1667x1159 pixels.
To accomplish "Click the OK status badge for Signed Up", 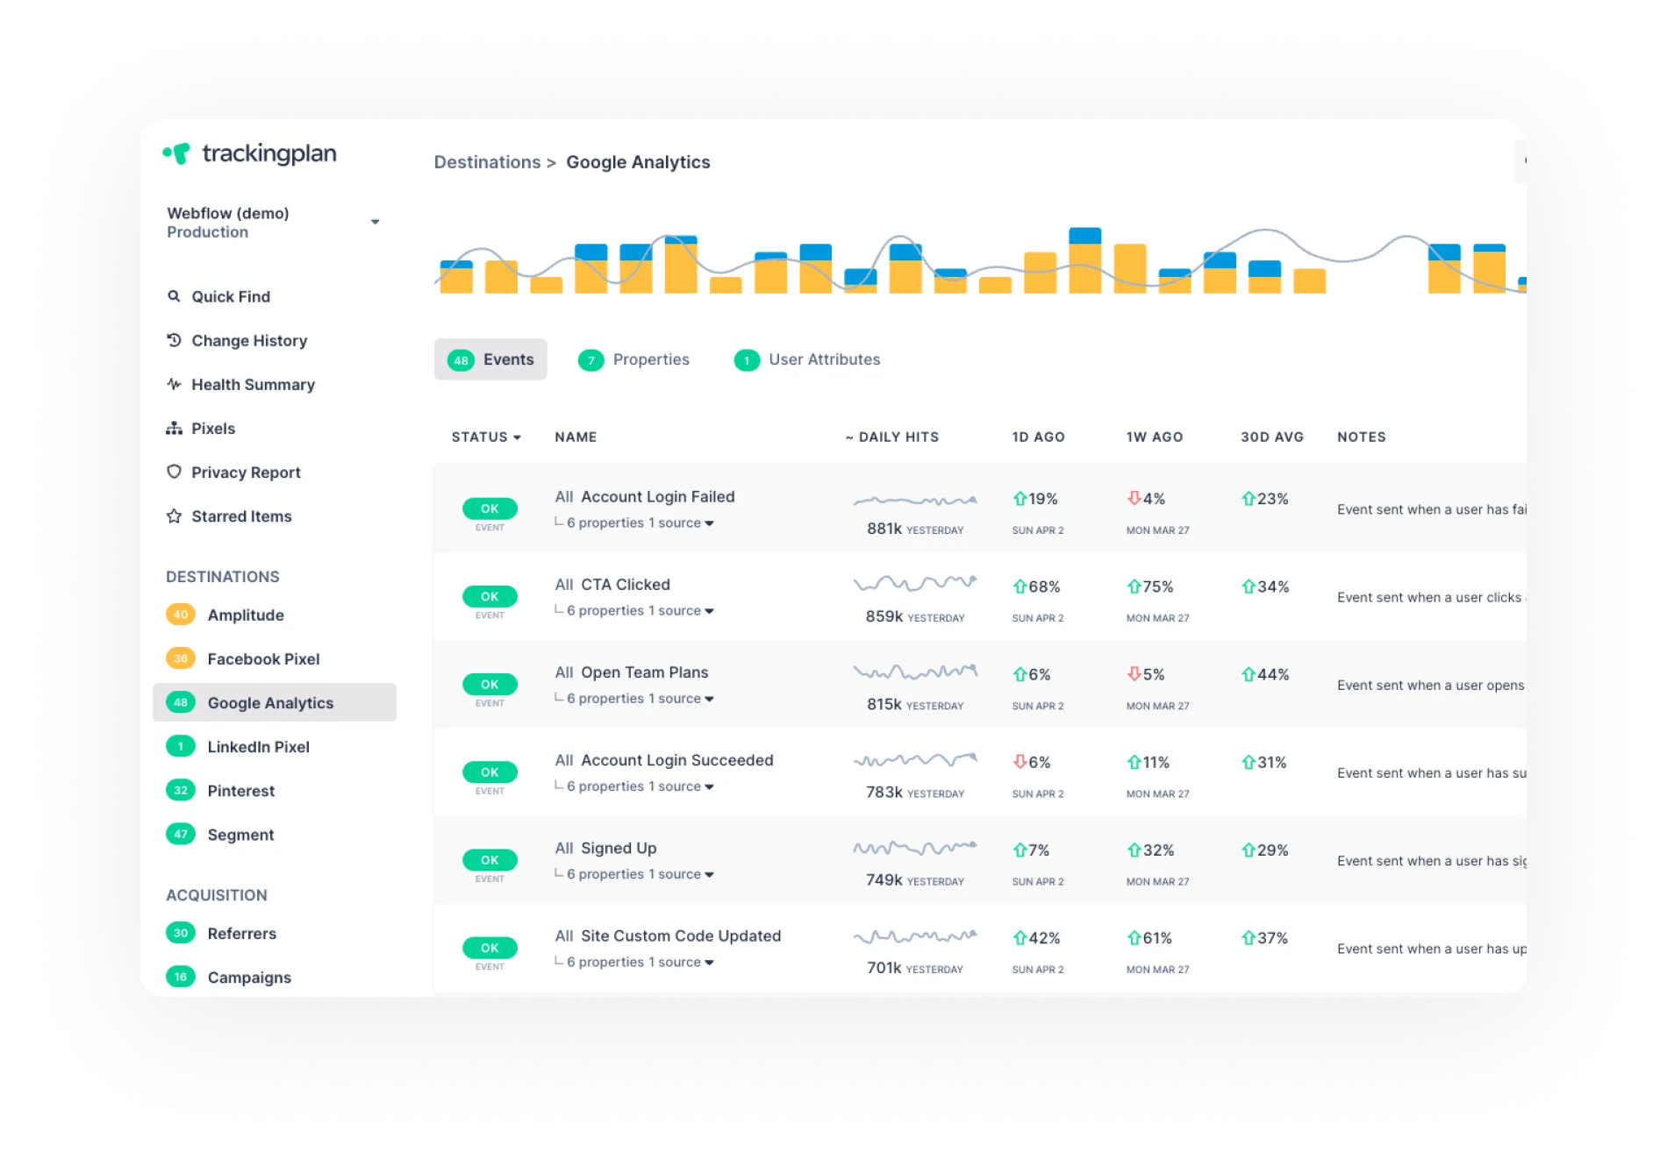I will pos(489,860).
